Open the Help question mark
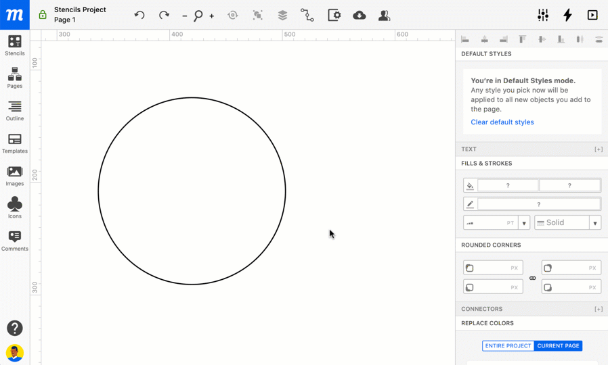The image size is (608, 365). [x=15, y=328]
